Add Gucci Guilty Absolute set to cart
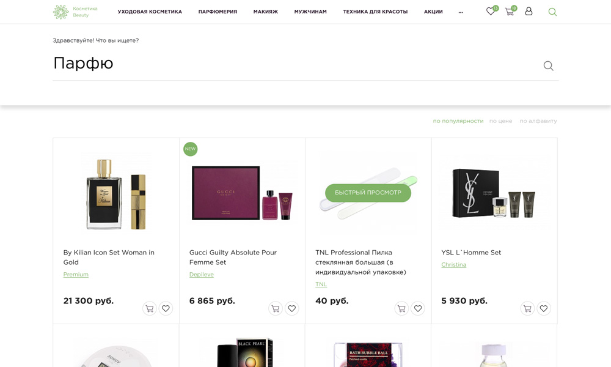This screenshot has height=367, width=611. 275,309
